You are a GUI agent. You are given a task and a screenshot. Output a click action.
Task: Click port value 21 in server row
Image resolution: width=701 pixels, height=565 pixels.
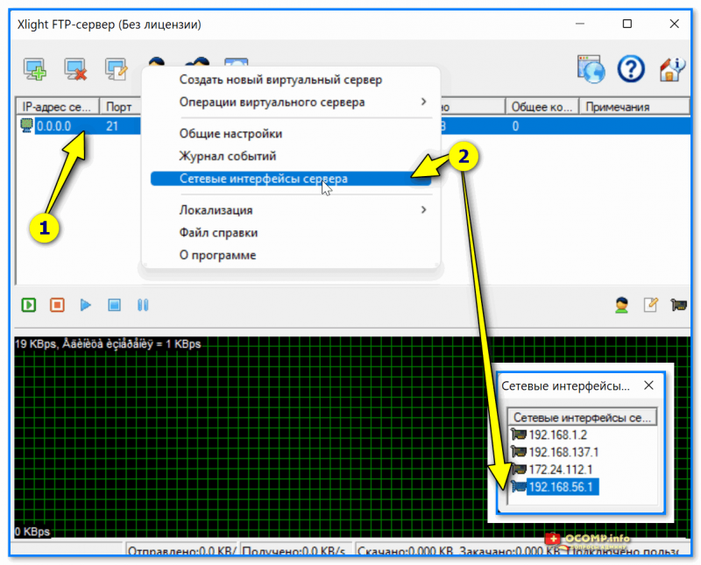(x=112, y=126)
